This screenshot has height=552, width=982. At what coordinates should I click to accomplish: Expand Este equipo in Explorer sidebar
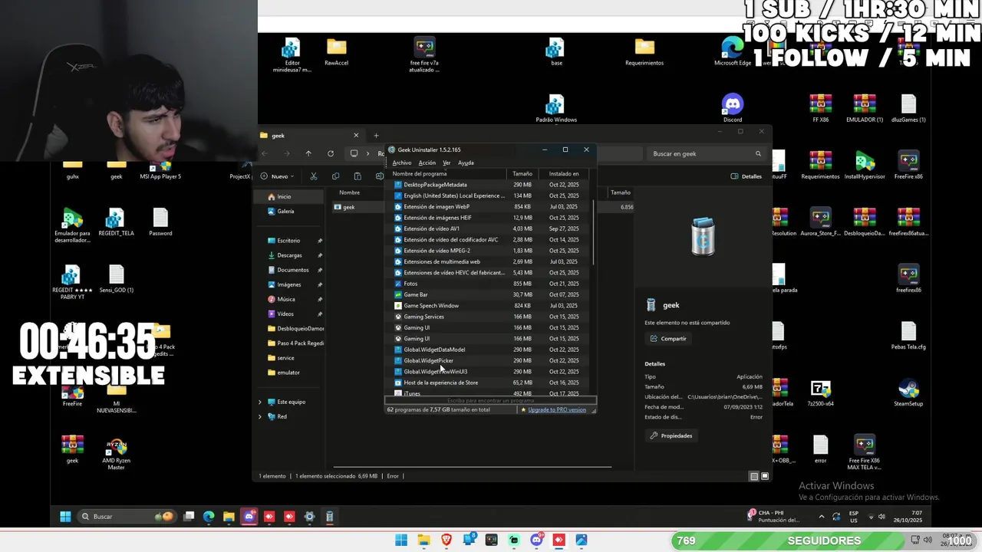[259, 402]
